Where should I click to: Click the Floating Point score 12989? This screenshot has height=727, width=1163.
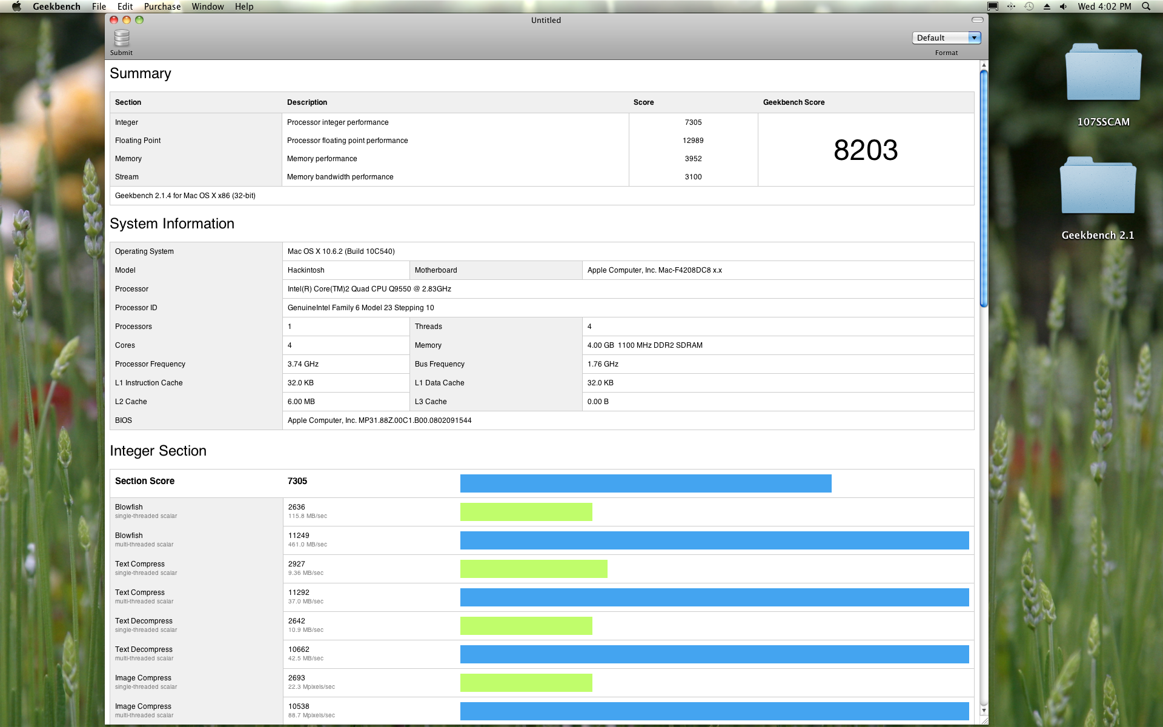click(693, 141)
